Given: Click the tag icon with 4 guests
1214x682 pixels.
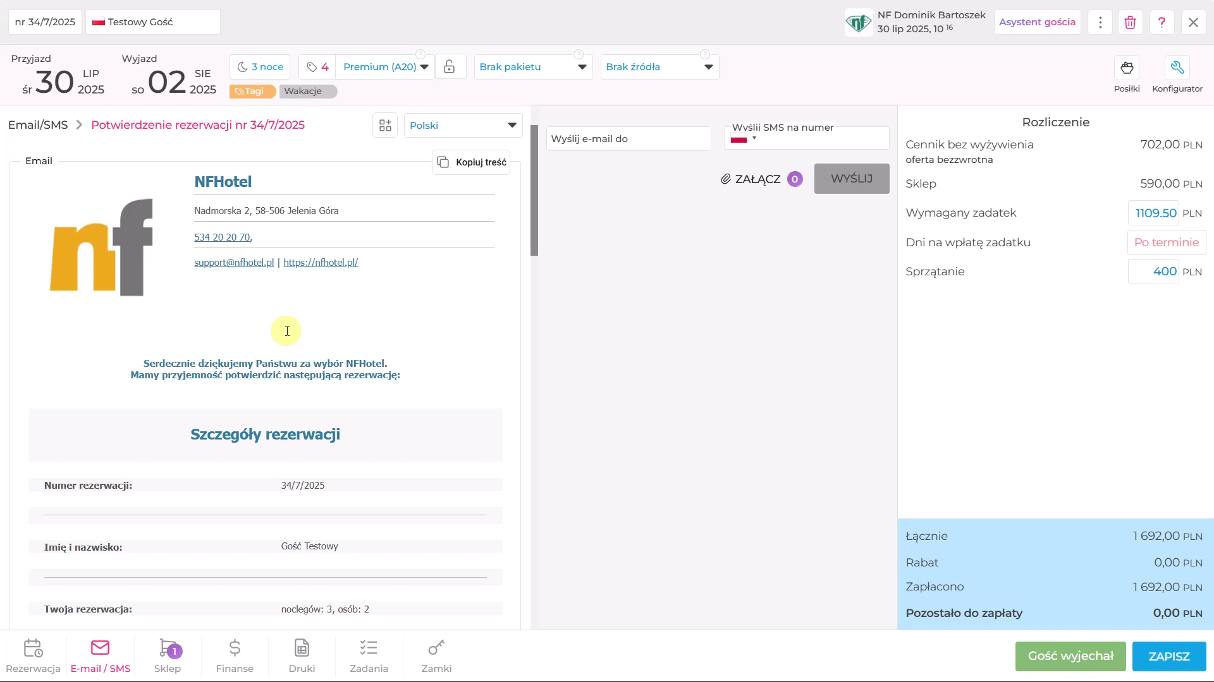Looking at the screenshot, I should pyautogui.click(x=317, y=66).
